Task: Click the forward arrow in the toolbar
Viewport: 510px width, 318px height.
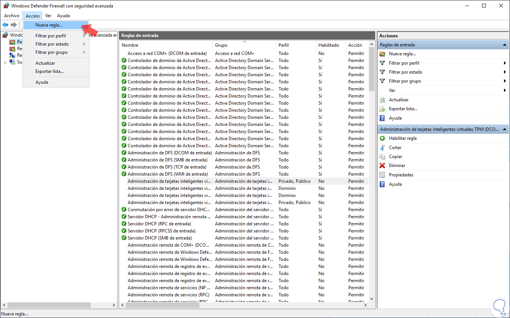Action: click(x=14, y=25)
